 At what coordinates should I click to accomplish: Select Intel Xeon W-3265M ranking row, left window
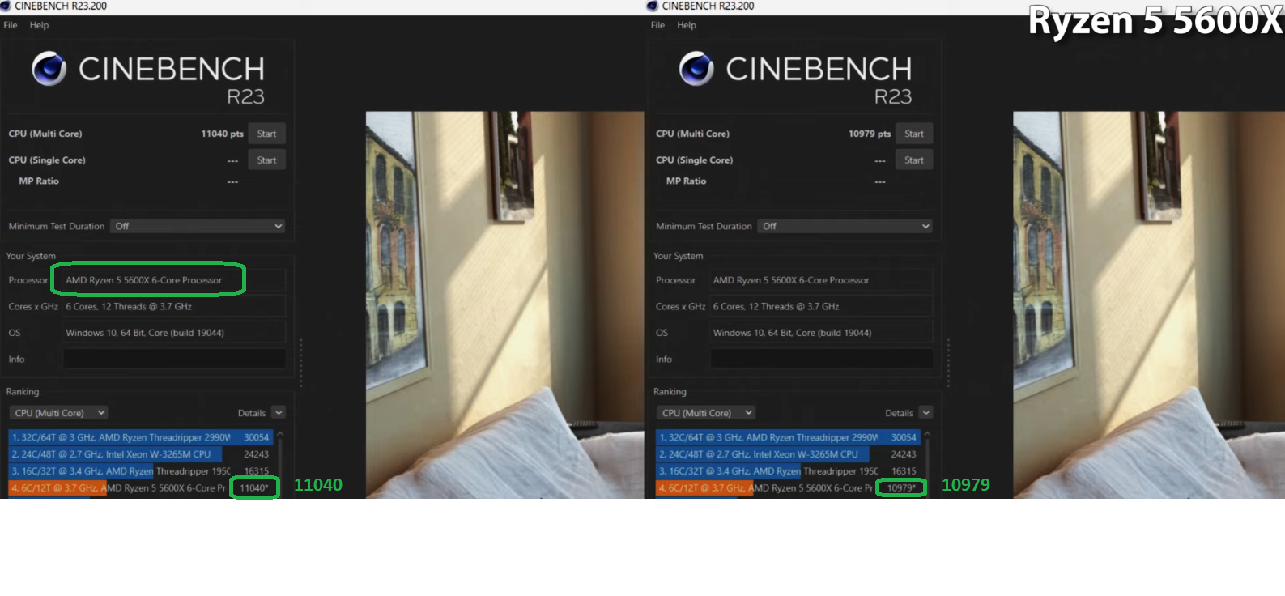pos(140,454)
